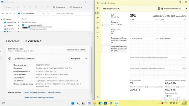
Task: Open Startup apps page in Task Manager
Action: click(x=97, y=23)
